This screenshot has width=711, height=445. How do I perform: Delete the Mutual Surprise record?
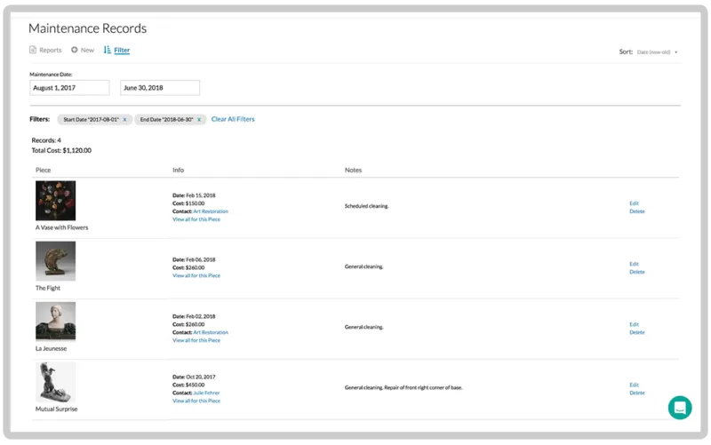[x=636, y=393]
